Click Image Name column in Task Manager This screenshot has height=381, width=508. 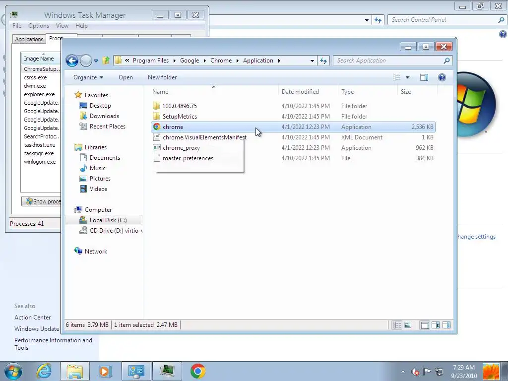click(41, 59)
